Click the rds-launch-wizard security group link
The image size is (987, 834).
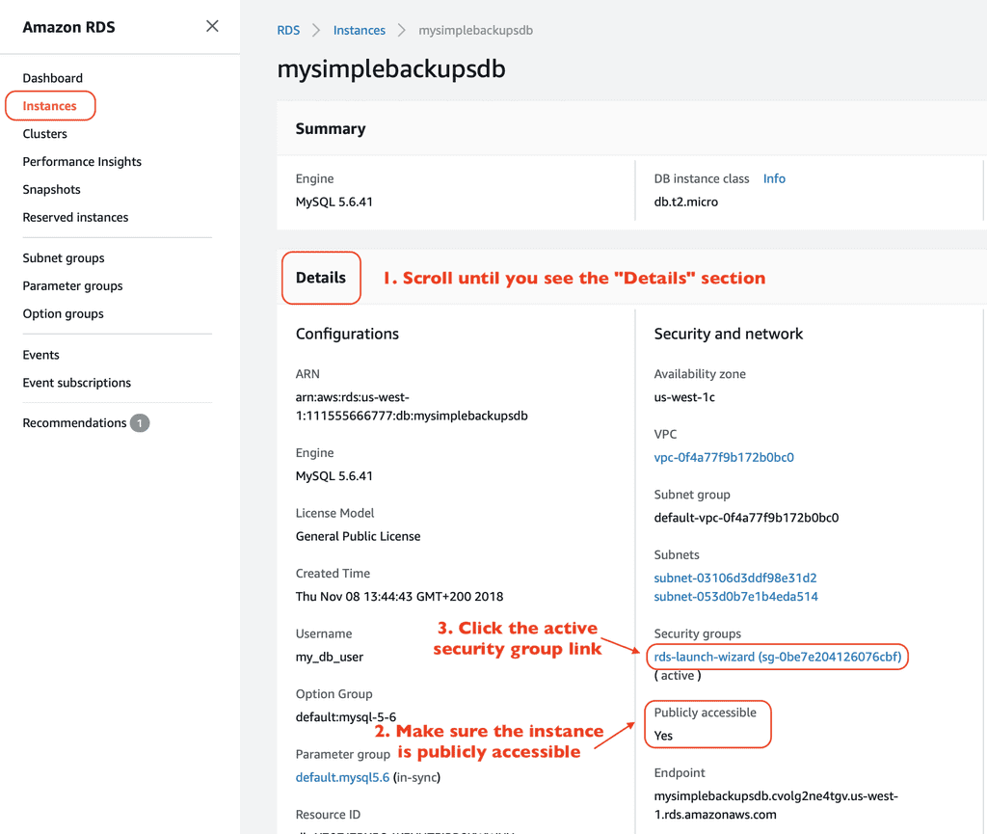coord(778,658)
